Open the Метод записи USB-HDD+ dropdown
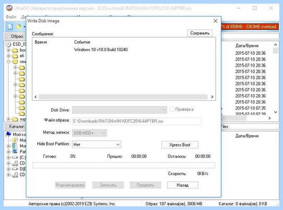 [89, 133]
